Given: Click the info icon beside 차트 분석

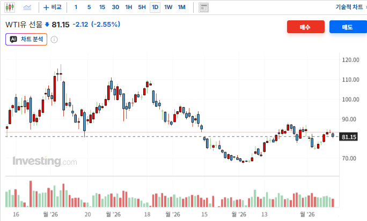Looking at the screenshot, I should [x=54, y=40].
